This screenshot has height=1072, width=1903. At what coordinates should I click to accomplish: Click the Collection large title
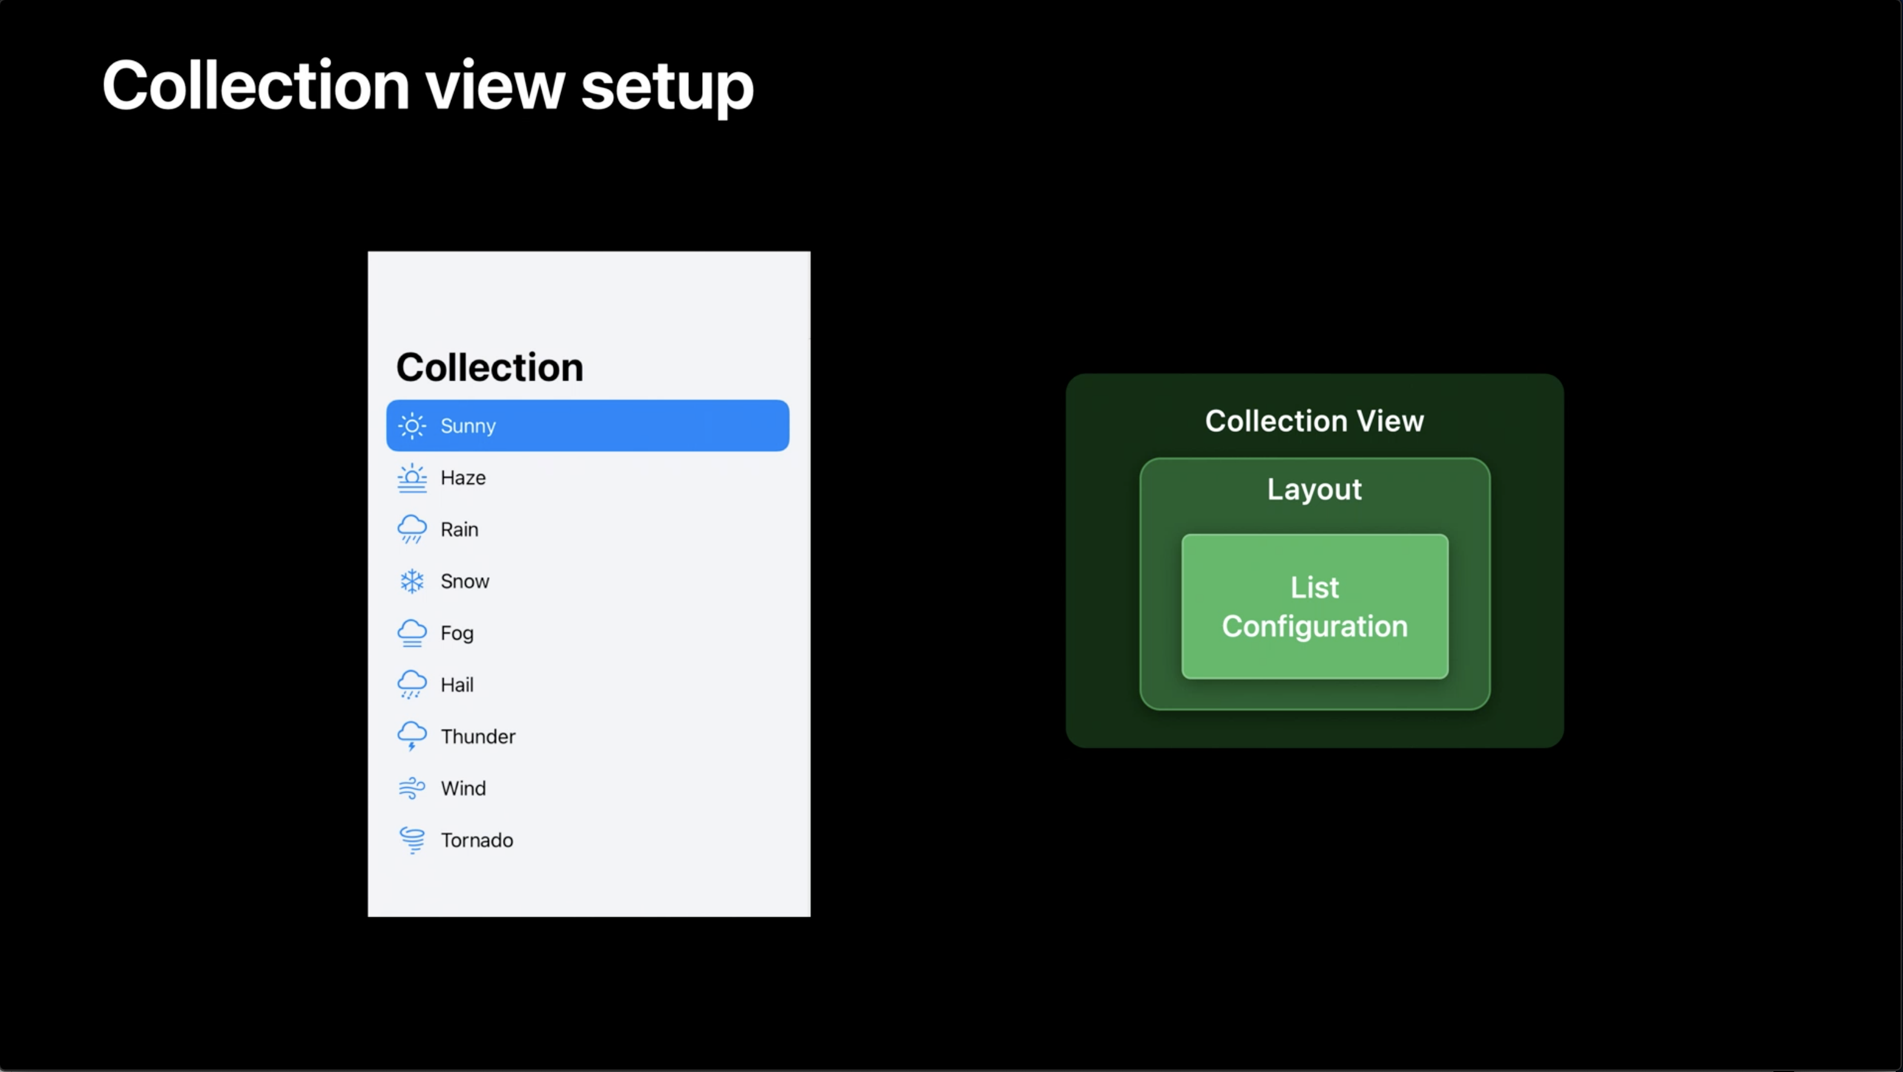490,367
